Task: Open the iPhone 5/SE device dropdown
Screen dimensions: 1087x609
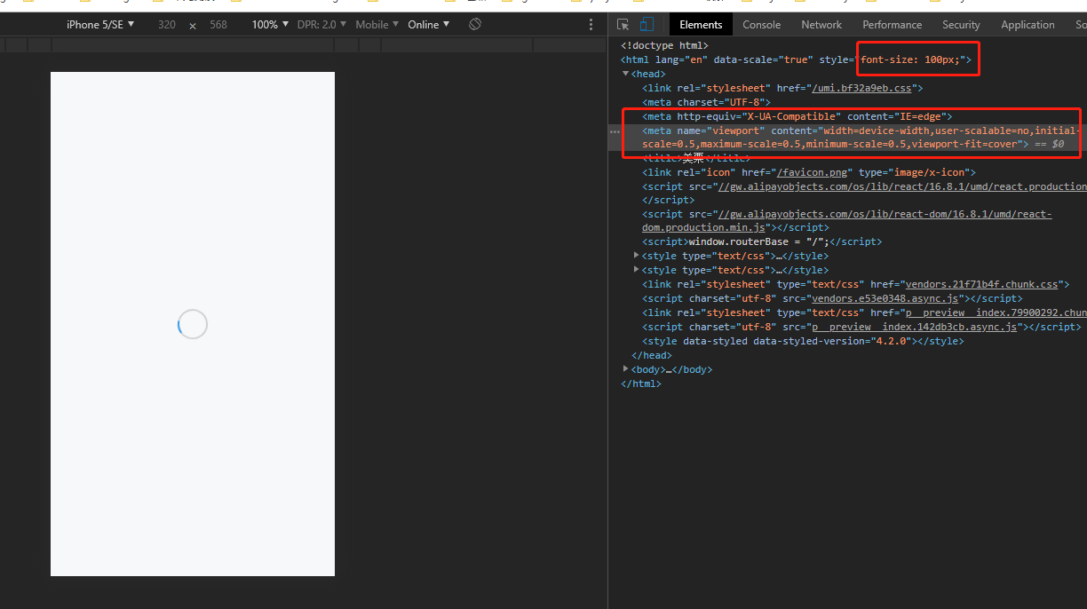Action: pos(100,25)
